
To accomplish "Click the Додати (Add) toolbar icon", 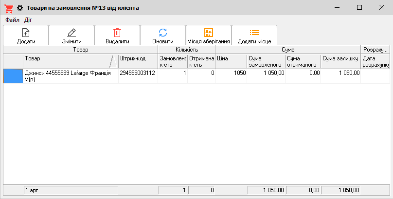I will click(x=26, y=33).
